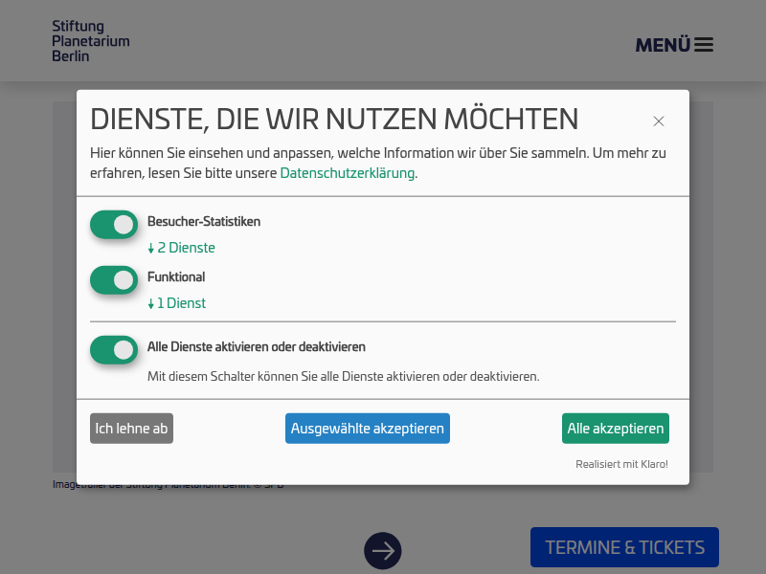
Task: Click the TERMINE & TICKETS button
Action: 624,546
